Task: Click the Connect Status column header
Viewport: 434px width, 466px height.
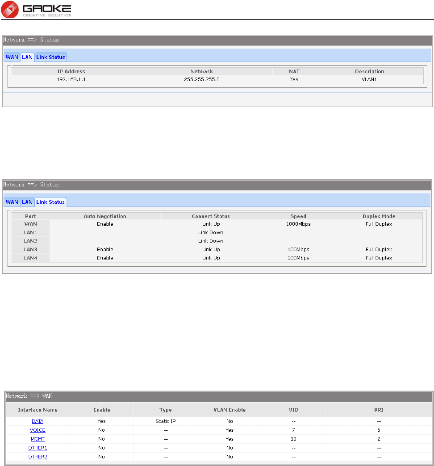Action: (x=211, y=216)
